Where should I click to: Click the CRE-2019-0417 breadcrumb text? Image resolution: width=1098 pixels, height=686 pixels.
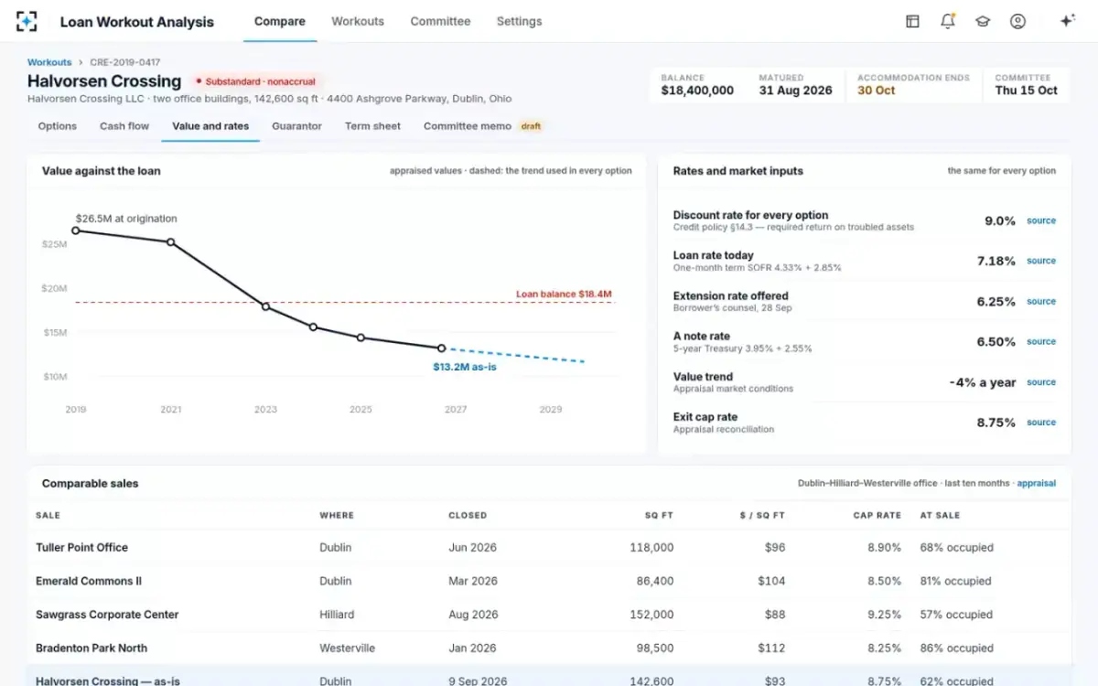click(124, 62)
